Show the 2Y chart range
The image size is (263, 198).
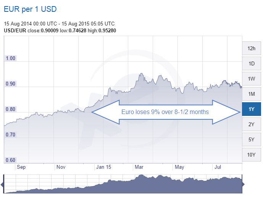(251, 124)
